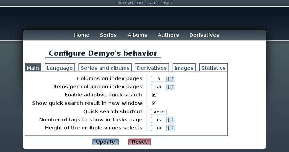
Task: Open Albums in navigation bar
Action: (137, 35)
